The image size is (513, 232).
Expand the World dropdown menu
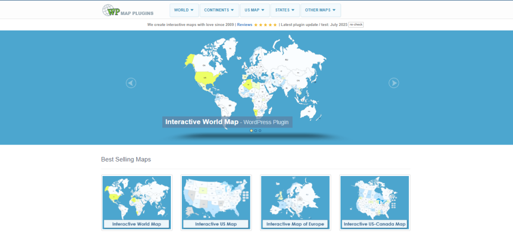[184, 10]
